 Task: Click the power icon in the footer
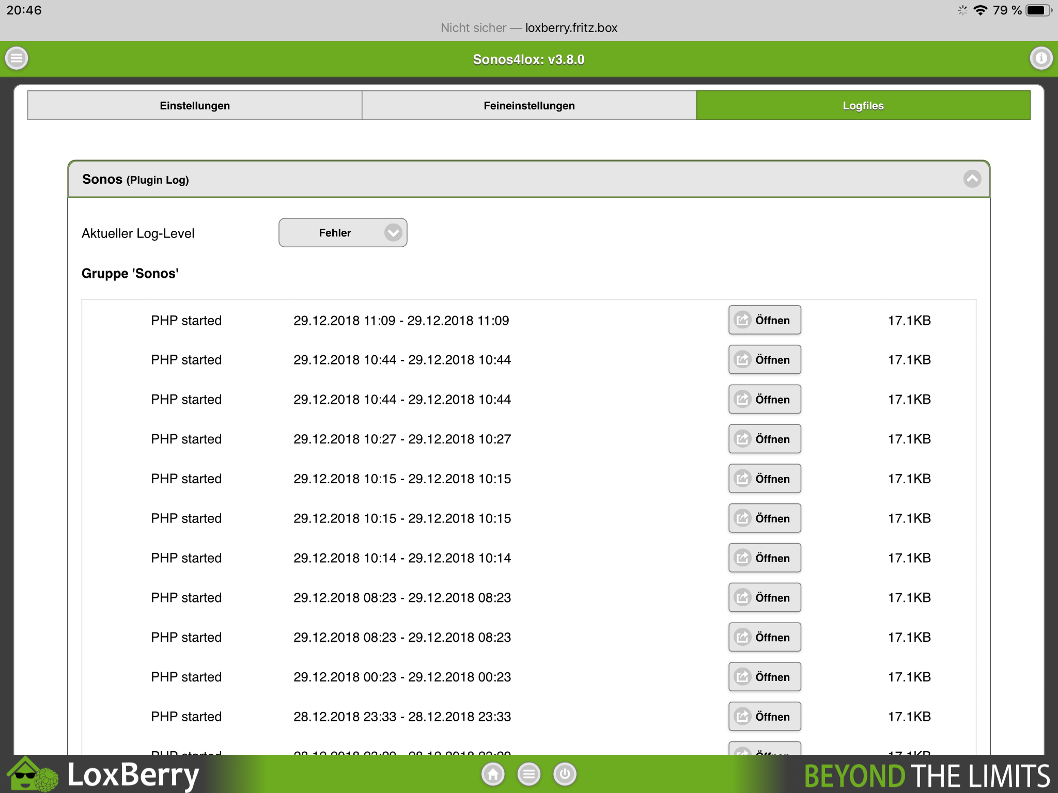click(565, 774)
